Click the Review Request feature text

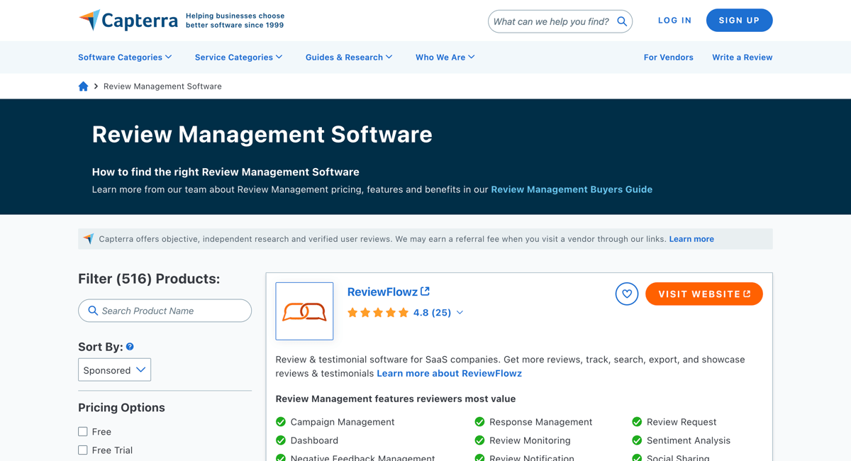[x=682, y=422]
